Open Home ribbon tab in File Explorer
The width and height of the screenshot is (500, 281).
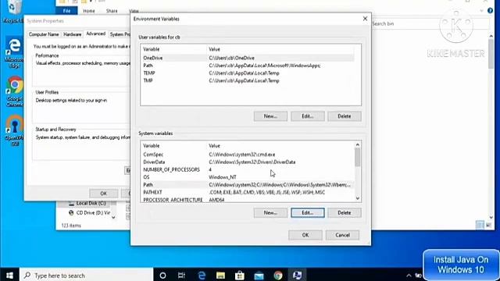pyautogui.click(x=89, y=11)
